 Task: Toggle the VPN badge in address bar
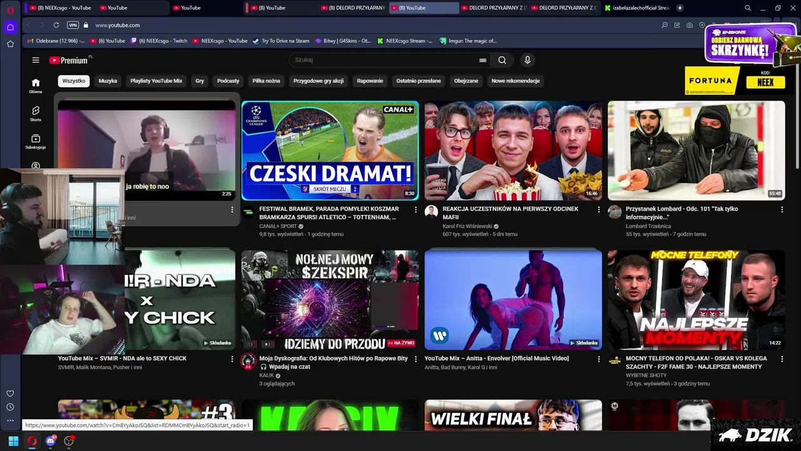pos(73,25)
